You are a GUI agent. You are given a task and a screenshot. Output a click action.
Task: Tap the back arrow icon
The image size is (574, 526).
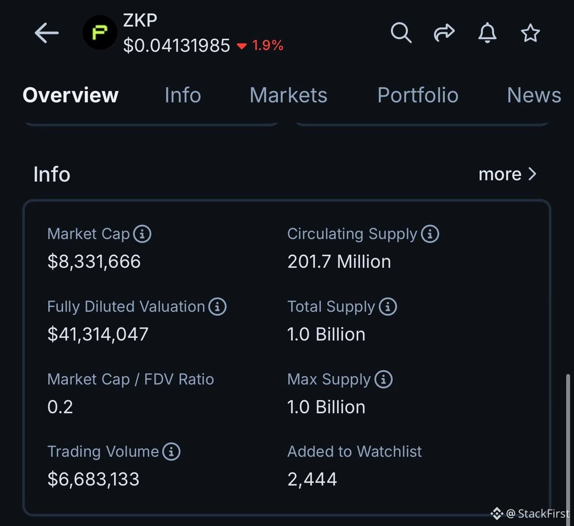[x=46, y=33]
